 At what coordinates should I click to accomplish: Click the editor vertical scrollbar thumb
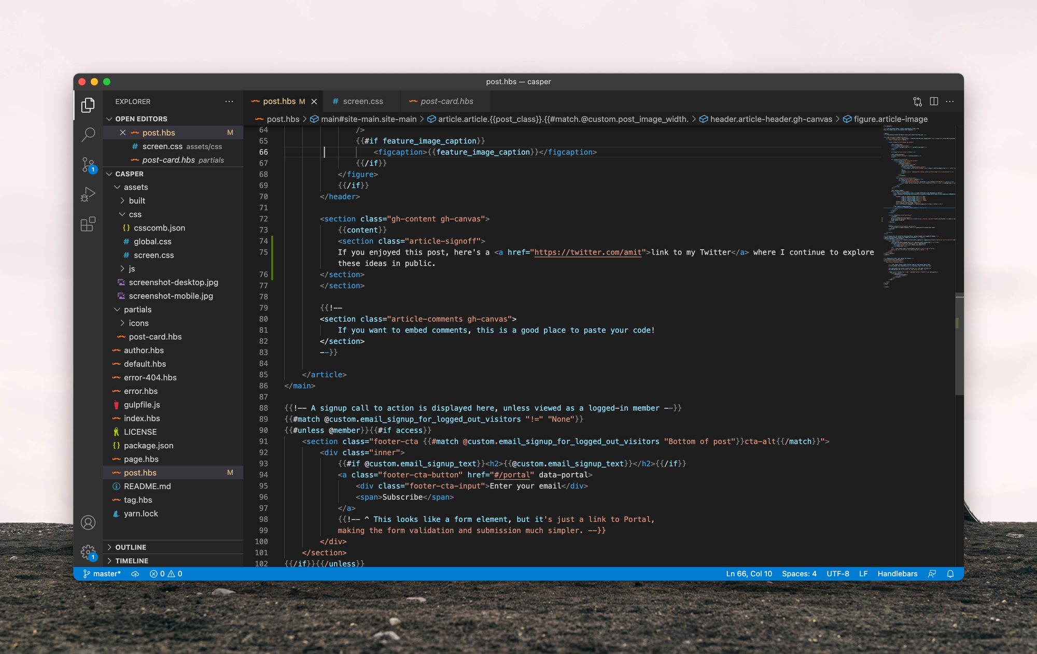[959, 345]
